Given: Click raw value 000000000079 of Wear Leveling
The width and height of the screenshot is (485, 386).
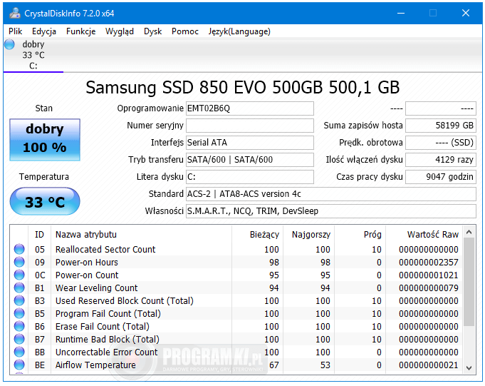Looking at the screenshot, I should click(429, 288).
